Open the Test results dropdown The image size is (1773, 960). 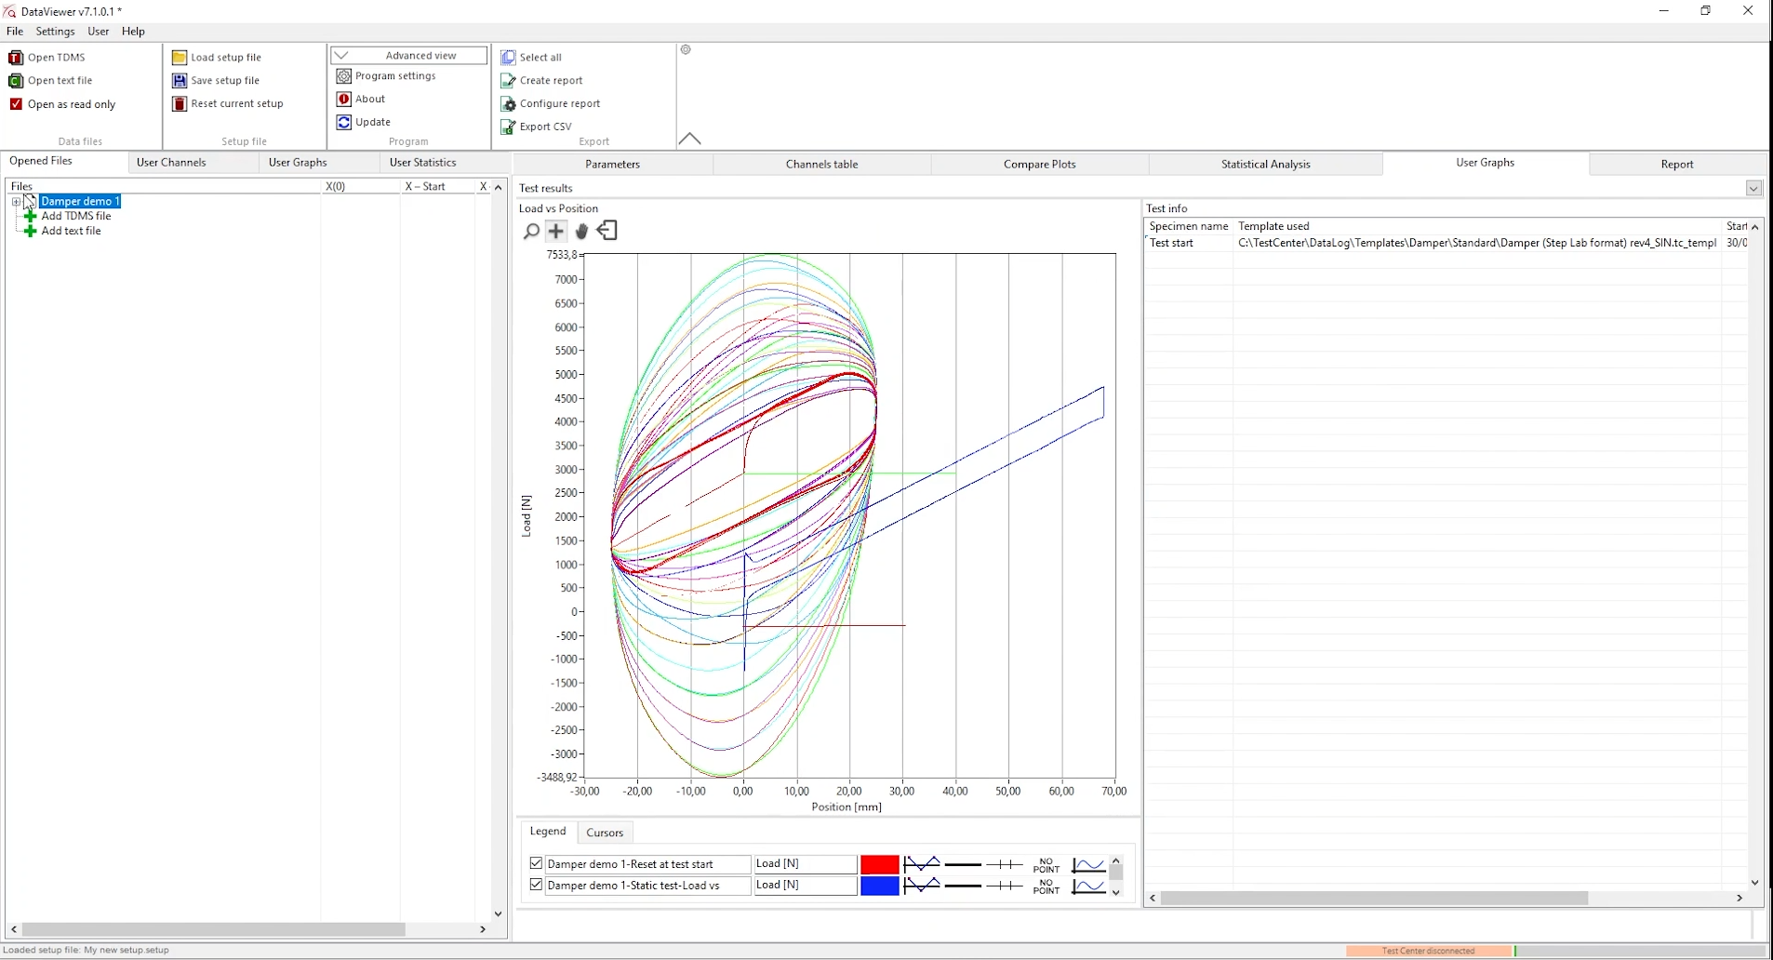click(1753, 188)
